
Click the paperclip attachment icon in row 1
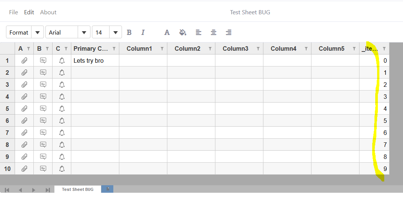tap(24, 60)
